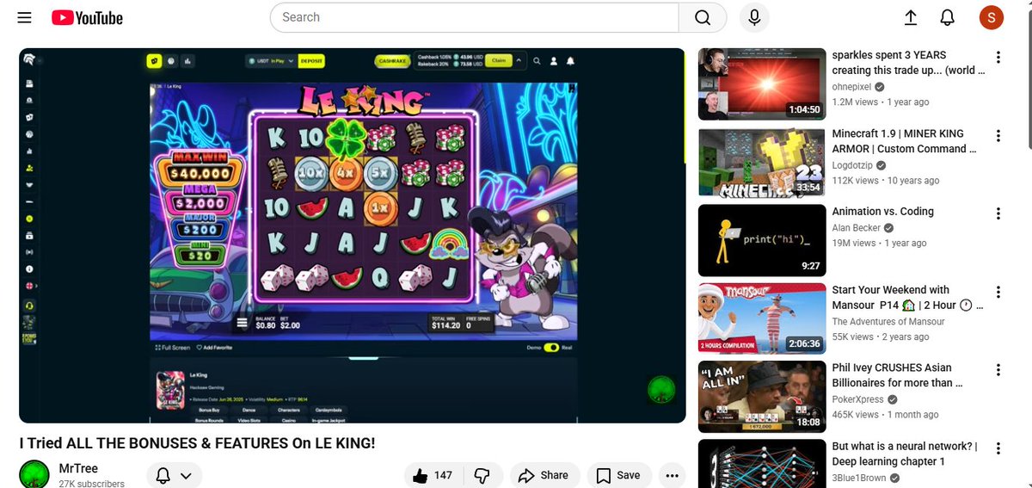Open the account avatar with letter S
The image size is (1032, 488).
coord(992,17)
